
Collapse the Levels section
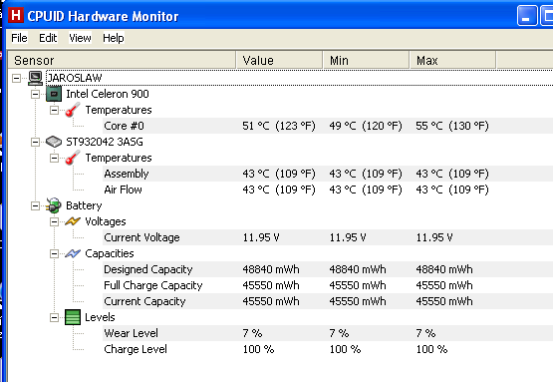tap(54, 317)
